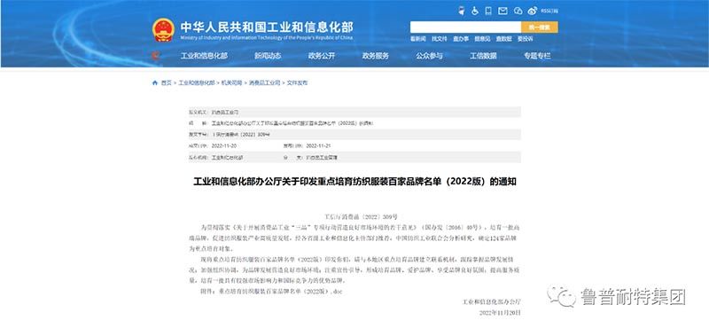Select the 政务服务 nav item
Screen dimensions: 709x328
point(375,56)
